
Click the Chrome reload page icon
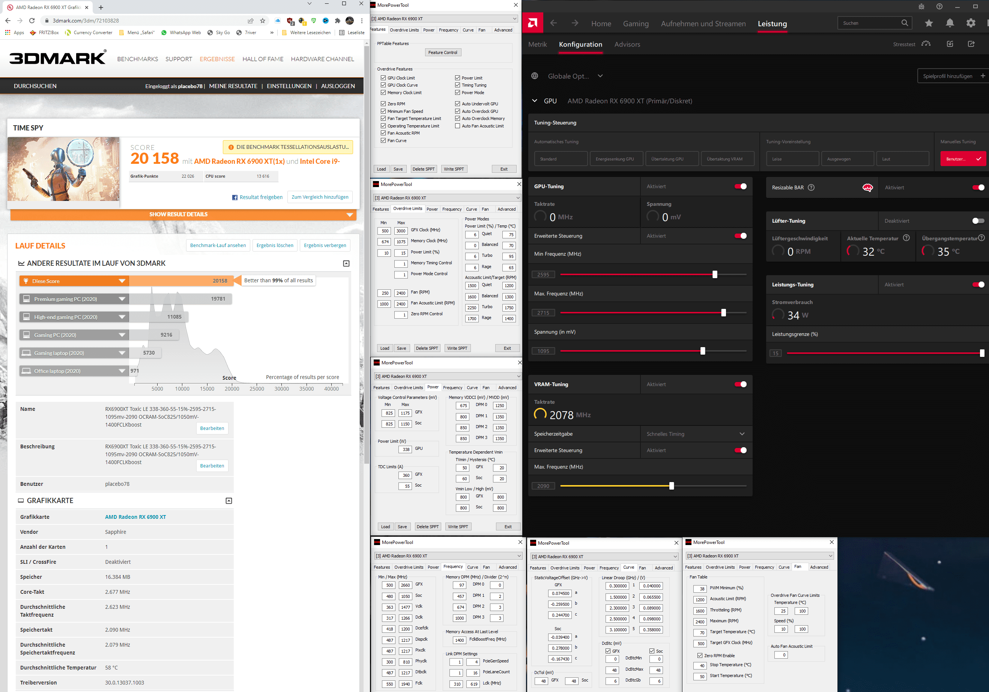(x=32, y=20)
